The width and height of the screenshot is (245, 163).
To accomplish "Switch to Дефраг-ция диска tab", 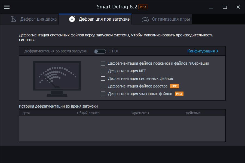I will [29, 19].
